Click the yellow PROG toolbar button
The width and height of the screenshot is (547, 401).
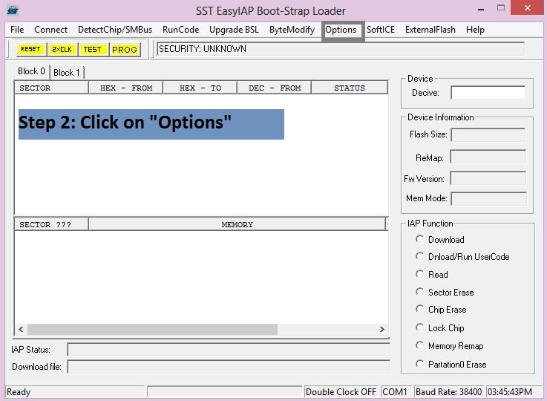pyautogui.click(x=125, y=49)
